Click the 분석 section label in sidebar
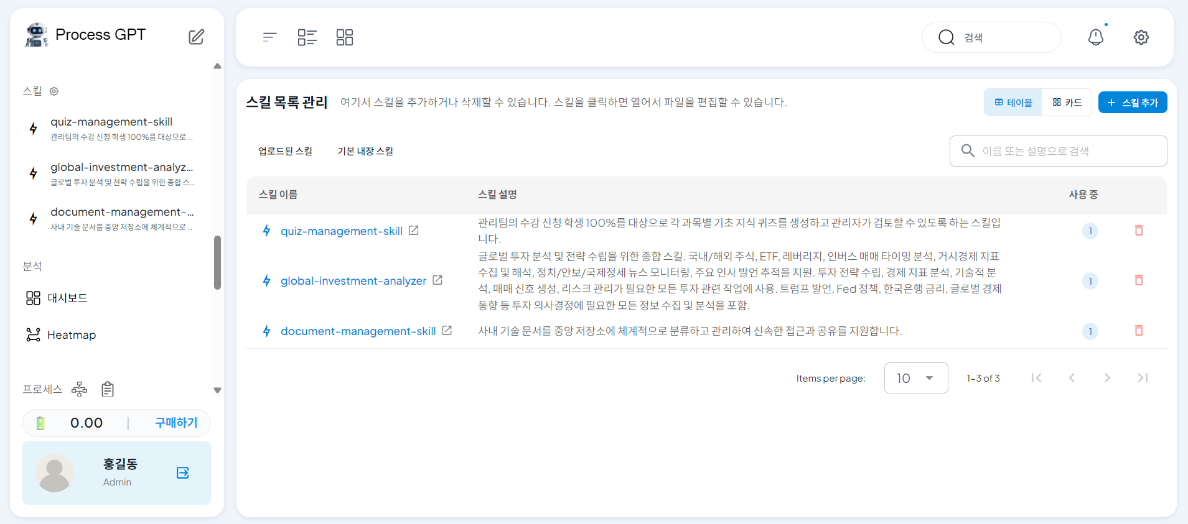Screen dimensions: 1188x524 coord(32,266)
